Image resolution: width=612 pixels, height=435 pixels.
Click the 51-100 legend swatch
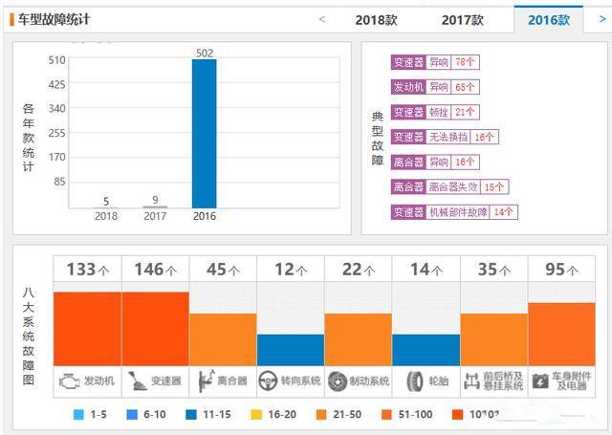click(x=386, y=415)
